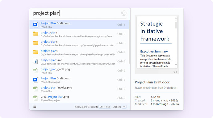This screenshot has width=213, height=118.
Task: Click Show more file results
Action: [86, 107]
